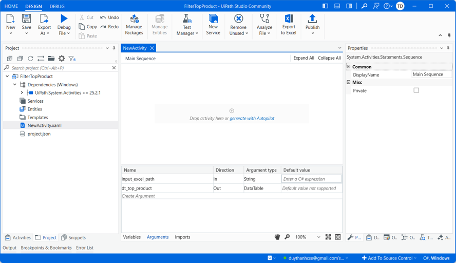Click Remove Unused icon

pyautogui.click(x=238, y=18)
